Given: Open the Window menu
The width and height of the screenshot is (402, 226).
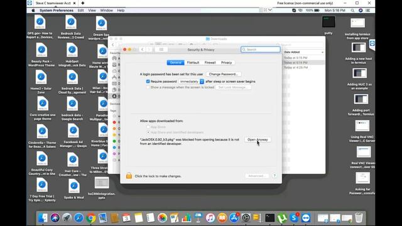Looking at the screenshot, I should click(x=106, y=11).
